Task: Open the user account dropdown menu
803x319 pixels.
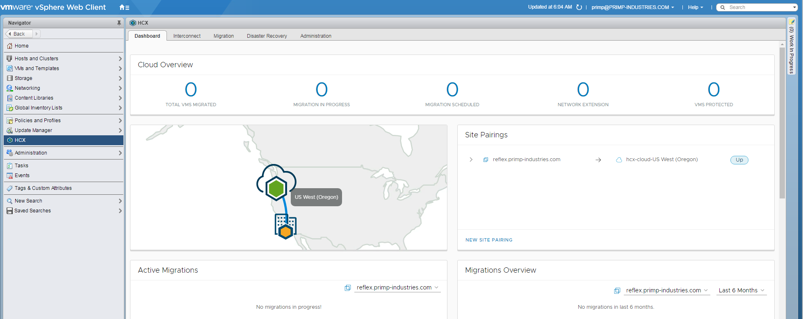Action: pos(632,7)
